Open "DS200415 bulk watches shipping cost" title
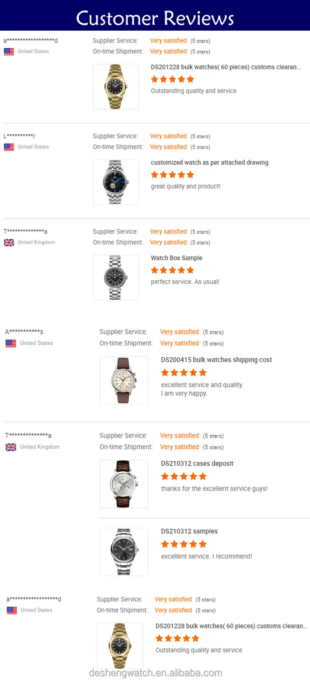 point(216,360)
